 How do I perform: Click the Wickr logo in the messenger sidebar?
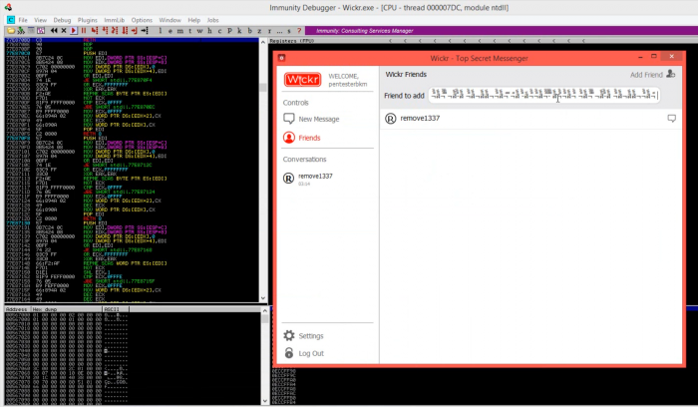click(x=303, y=80)
